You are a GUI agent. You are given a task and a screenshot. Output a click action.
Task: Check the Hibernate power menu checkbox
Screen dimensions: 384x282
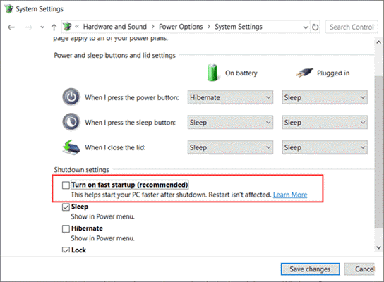66,228
